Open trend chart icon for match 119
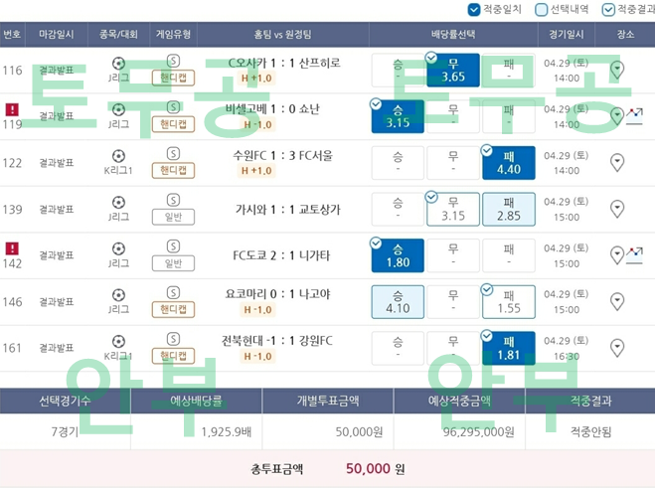Viewport: 655px width, 488px height. [x=634, y=116]
